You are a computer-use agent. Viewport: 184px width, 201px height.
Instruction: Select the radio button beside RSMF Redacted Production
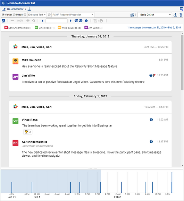pyautogui.click(x=49, y=15)
